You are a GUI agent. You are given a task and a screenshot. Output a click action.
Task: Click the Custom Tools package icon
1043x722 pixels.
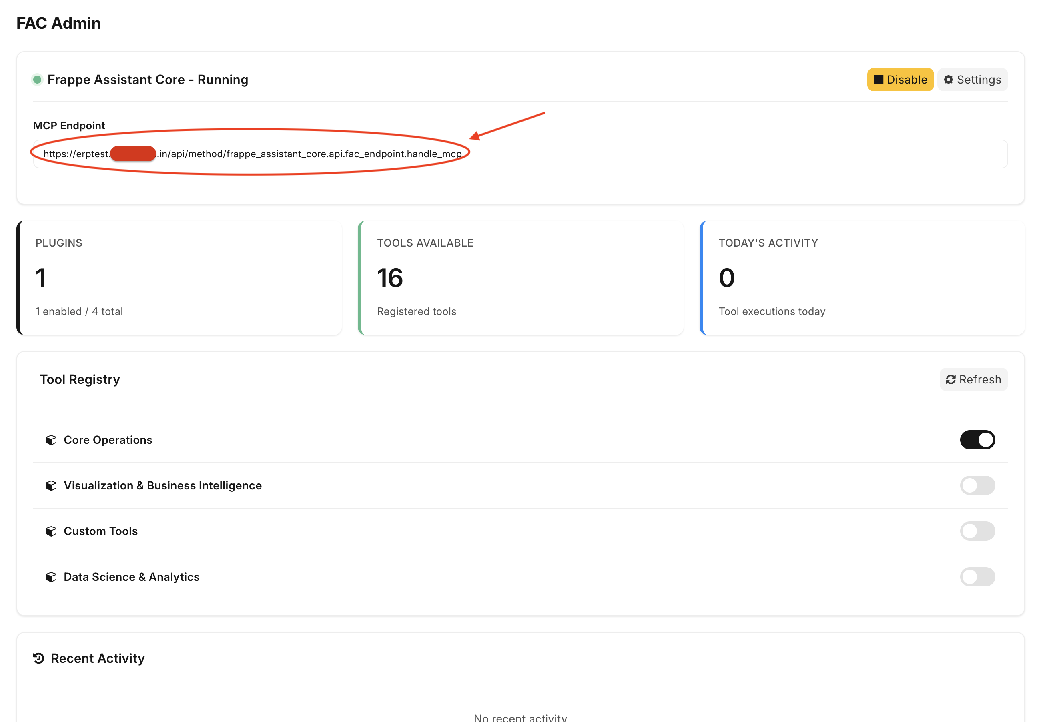tap(51, 531)
